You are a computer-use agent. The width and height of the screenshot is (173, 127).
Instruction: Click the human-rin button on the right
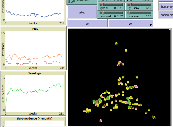tap(165, 6)
